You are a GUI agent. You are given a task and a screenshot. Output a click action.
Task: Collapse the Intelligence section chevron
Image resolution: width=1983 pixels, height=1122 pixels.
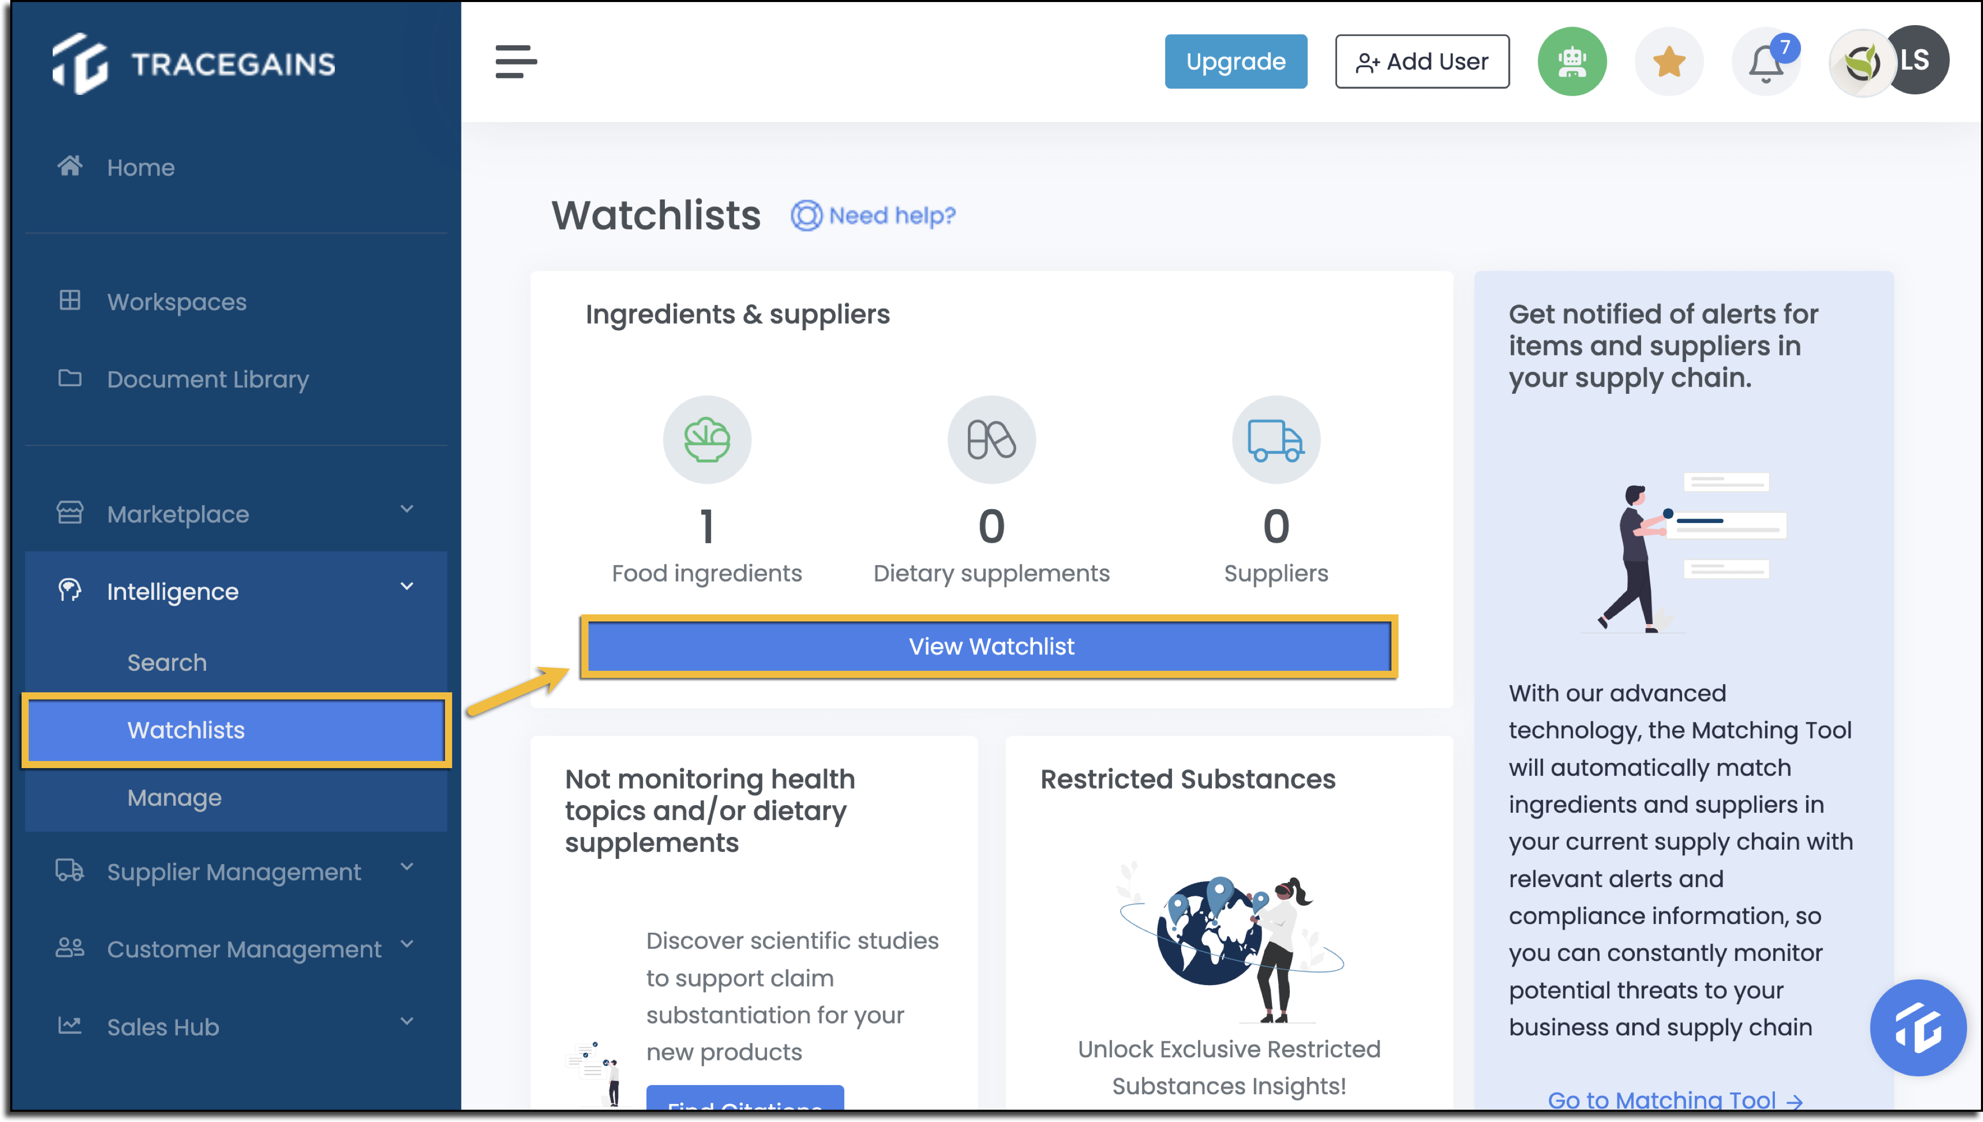tap(407, 587)
